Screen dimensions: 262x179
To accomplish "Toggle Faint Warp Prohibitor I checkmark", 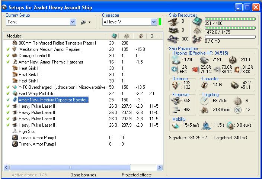I will 8,94.
